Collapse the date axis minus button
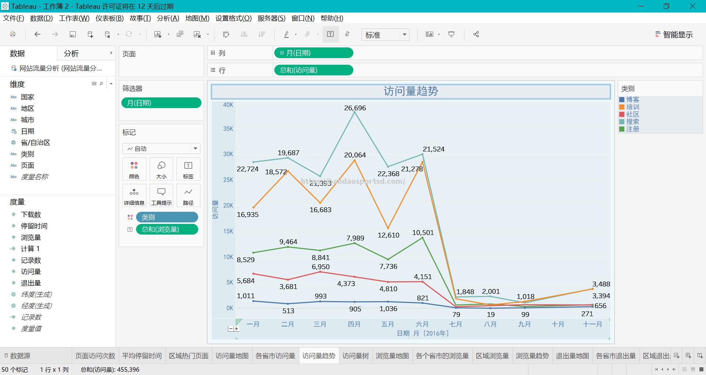706x375 pixels. [231, 329]
